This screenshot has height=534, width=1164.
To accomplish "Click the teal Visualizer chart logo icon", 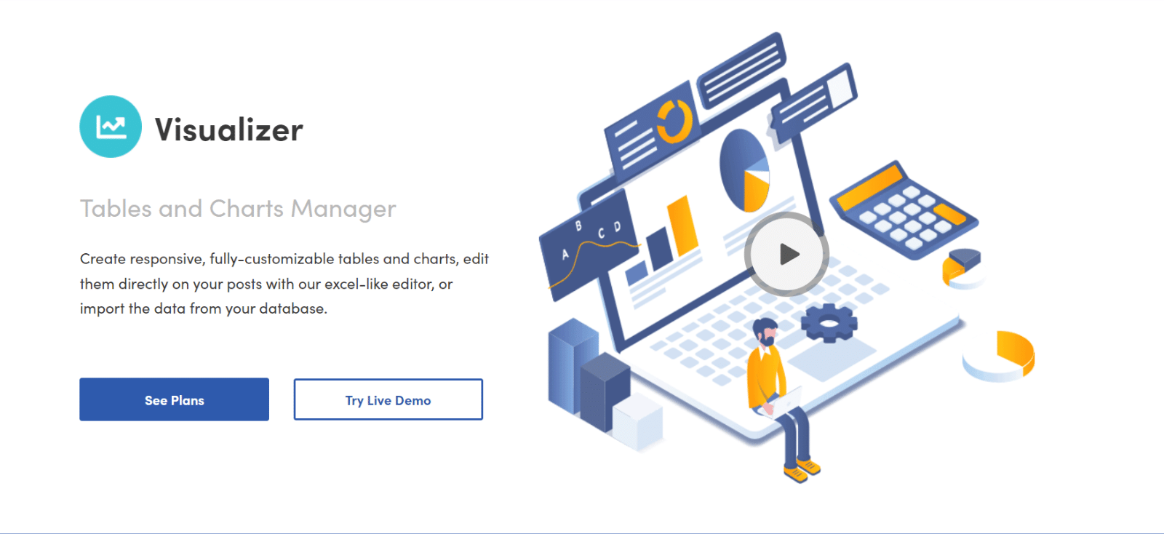I will pyautogui.click(x=111, y=127).
